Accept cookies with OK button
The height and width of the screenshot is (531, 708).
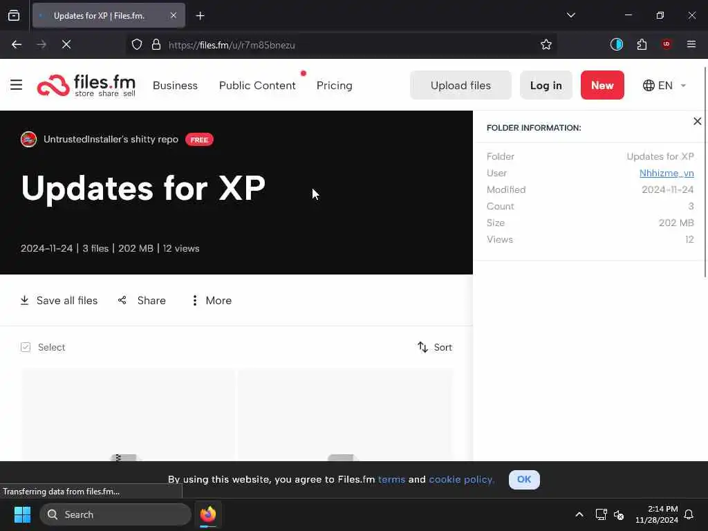524,480
